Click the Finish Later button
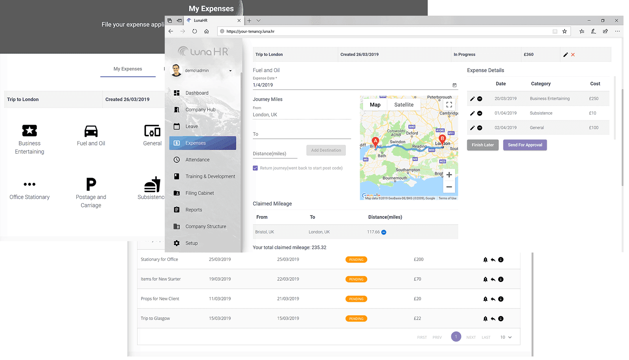This screenshot has height=360, width=629. [x=483, y=145]
